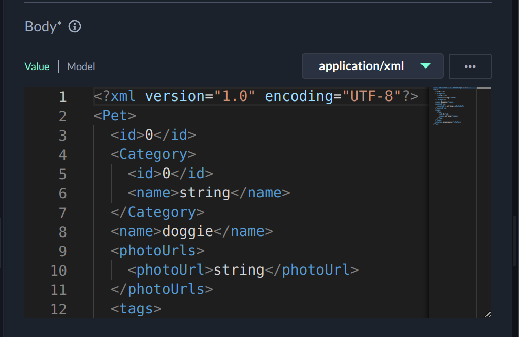The image size is (519, 337).
Task: Switch to the Model tab
Action: (81, 66)
